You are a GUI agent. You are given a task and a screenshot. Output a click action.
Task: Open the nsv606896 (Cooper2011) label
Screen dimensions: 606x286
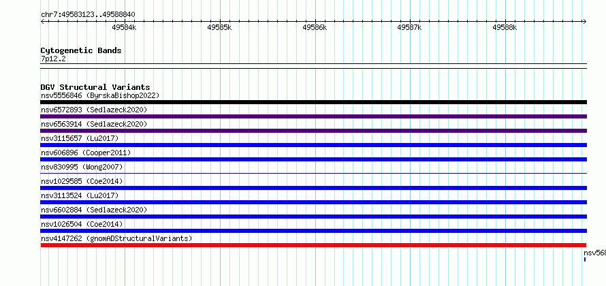tap(86, 153)
